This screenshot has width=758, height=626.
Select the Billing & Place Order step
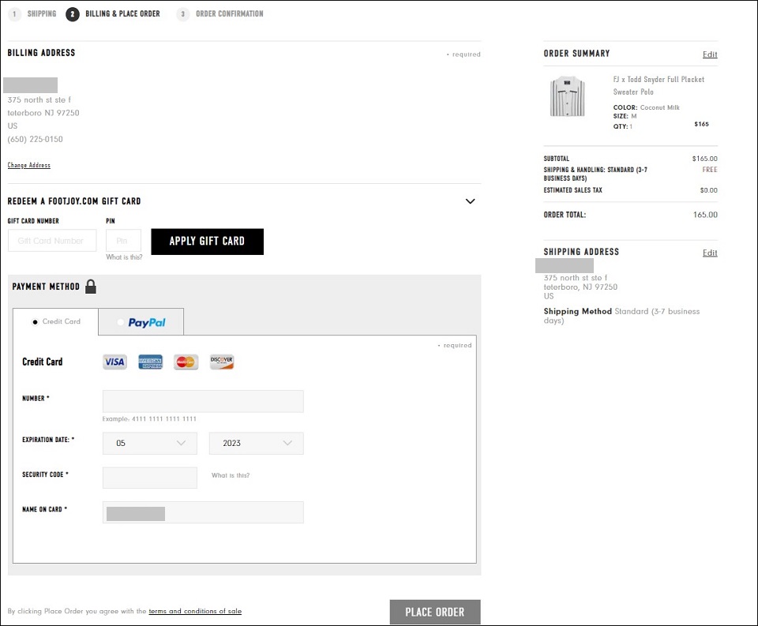[122, 13]
